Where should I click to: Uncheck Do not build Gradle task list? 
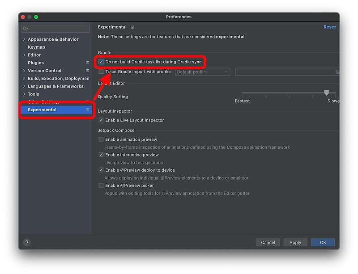101,61
